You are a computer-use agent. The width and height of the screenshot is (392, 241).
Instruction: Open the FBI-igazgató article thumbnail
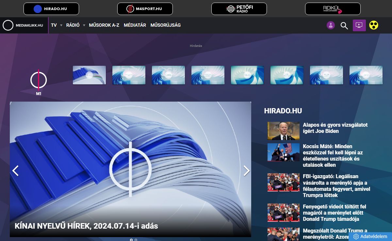[x=283, y=182]
